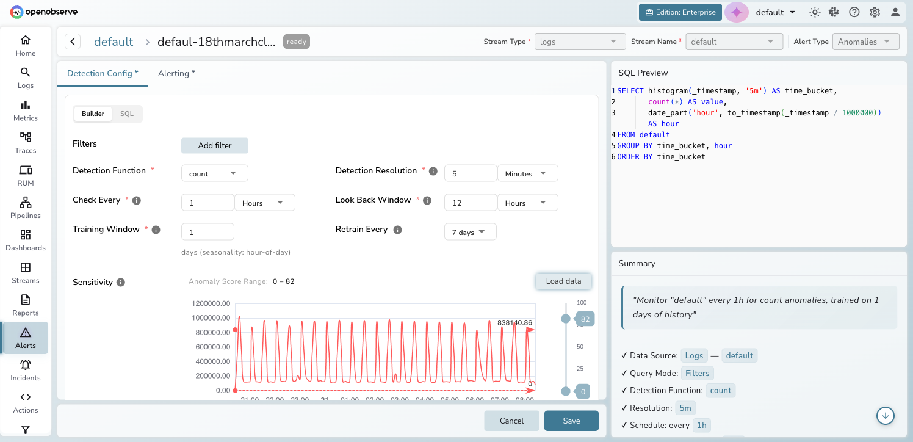
Task: Adjust the upper sensitivity slider handle
Action: click(566, 318)
